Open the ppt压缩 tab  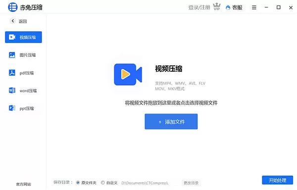tap(23, 108)
